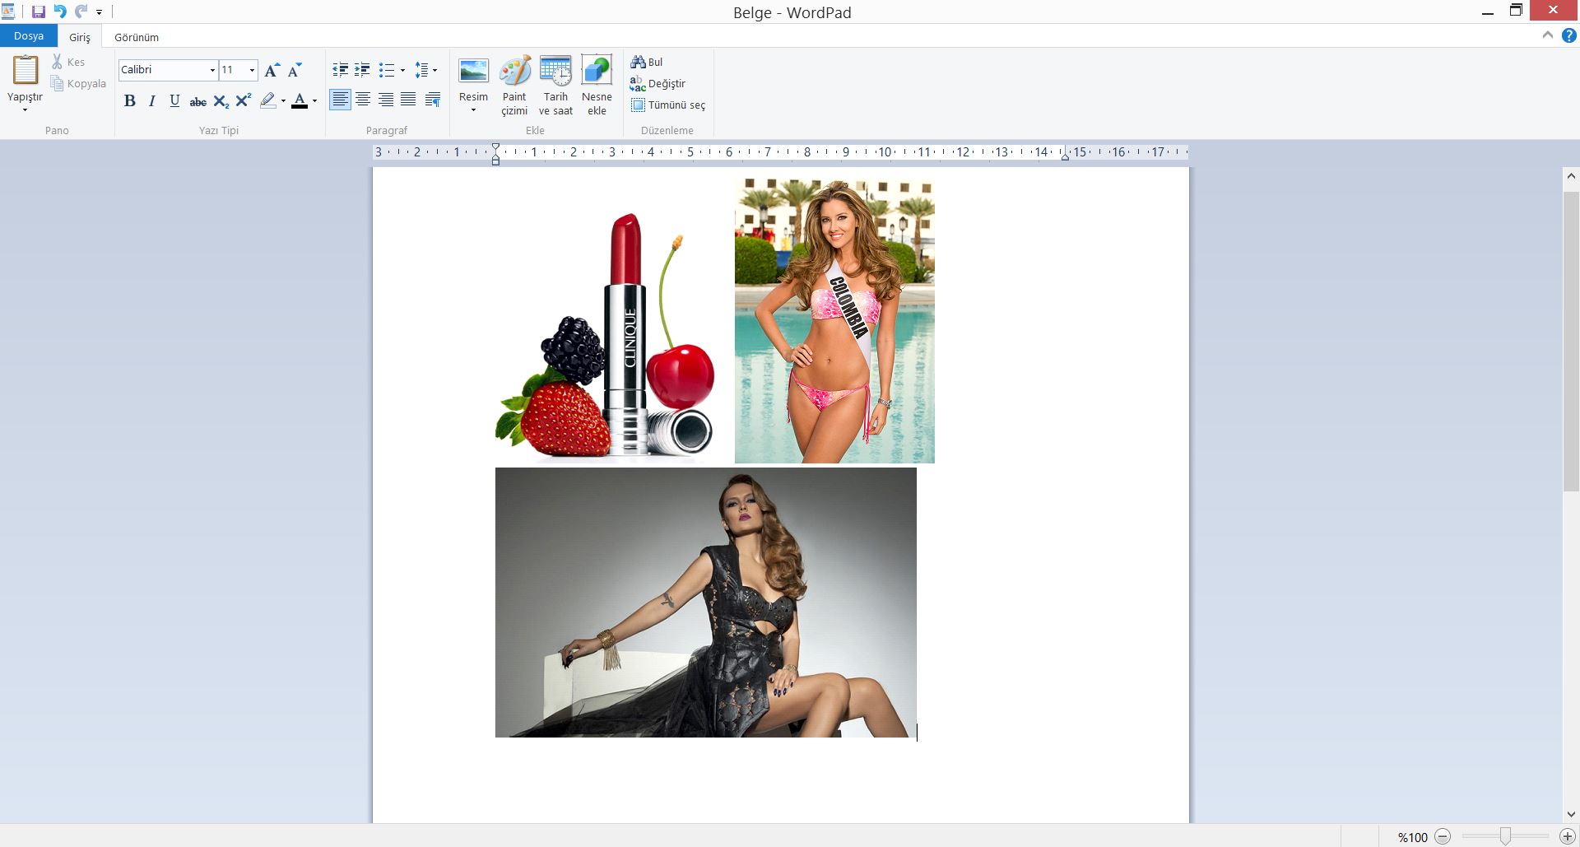Click the zoom slider handle
This screenshot has width=1580, height=847.
(1505, 836)
